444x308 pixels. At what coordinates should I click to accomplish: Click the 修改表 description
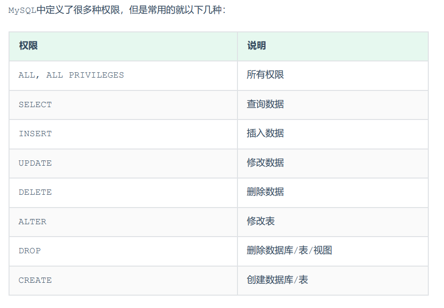(261, 221)
